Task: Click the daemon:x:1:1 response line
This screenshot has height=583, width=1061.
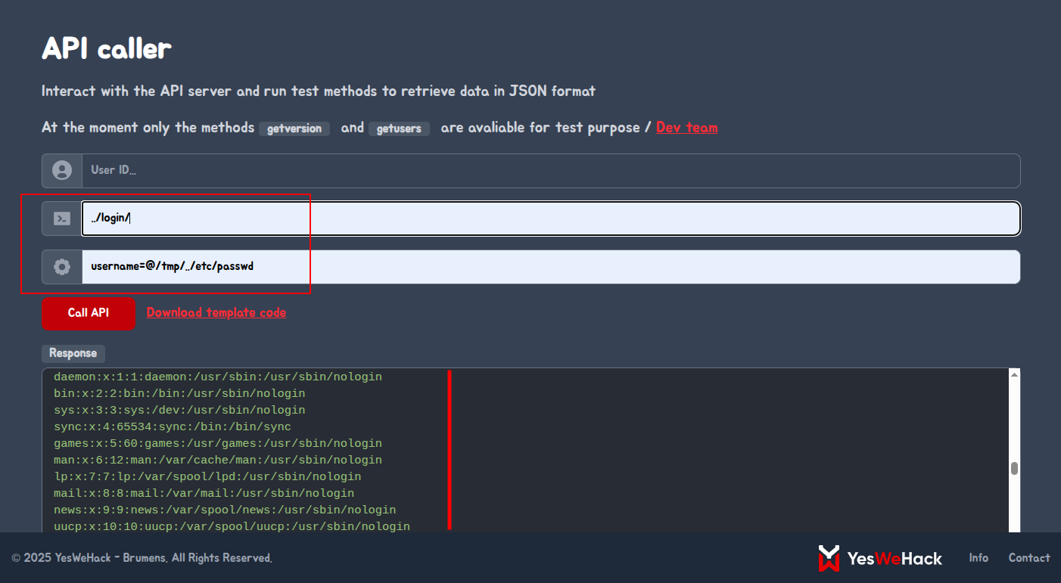Action: (218, 377)
